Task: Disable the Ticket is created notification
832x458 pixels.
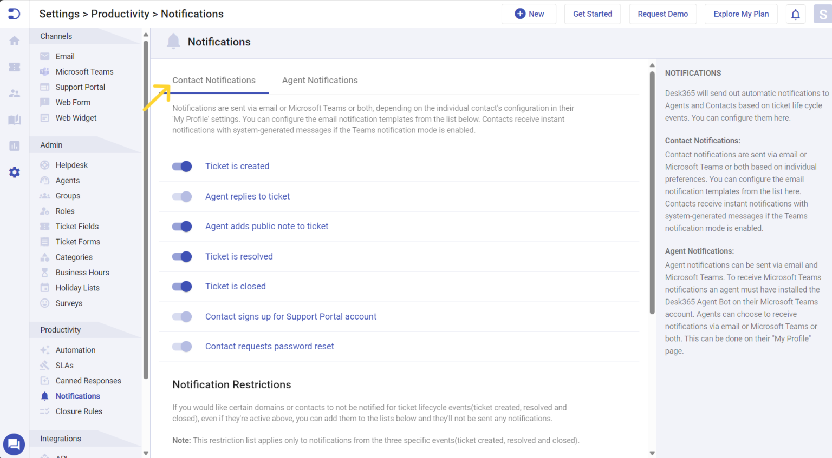Action: (x=181, y=166)
